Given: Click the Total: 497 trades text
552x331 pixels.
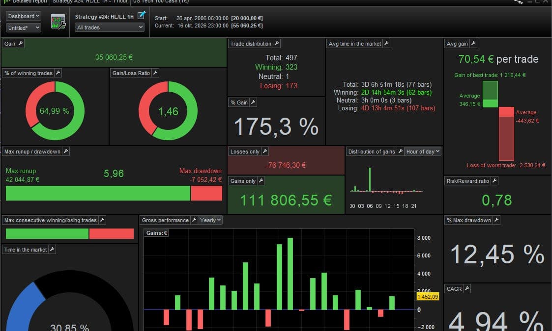Looking at the screenshot, I should [281, 58].
